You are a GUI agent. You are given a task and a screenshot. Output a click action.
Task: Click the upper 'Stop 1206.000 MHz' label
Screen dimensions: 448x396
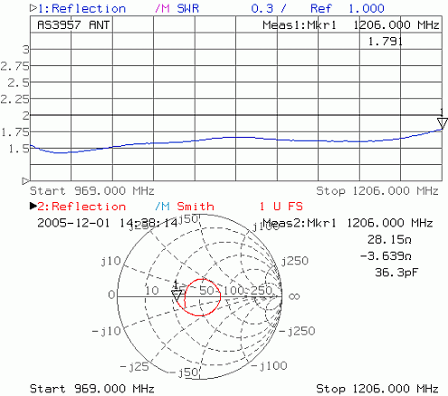tap(377, 191)
